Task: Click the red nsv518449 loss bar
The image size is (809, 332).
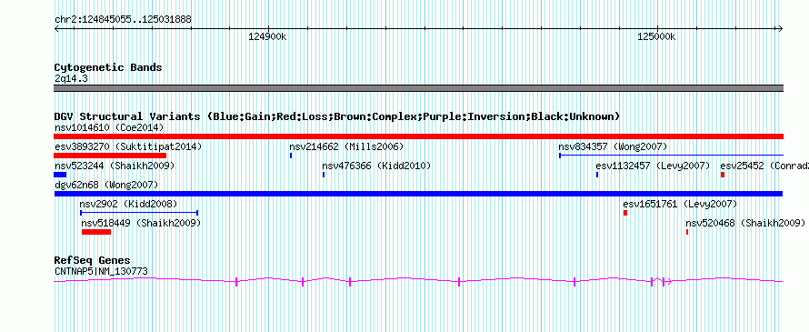Action: 96,232
